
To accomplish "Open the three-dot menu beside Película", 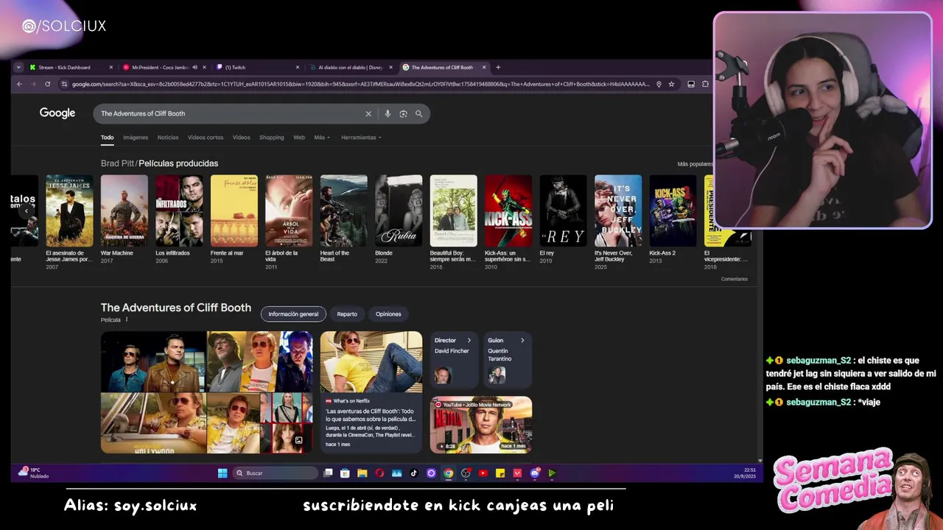I will coord(127,319).
